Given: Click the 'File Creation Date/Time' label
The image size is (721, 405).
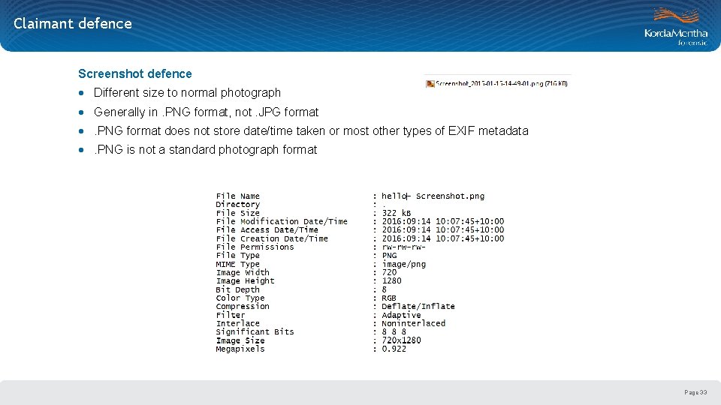Looking at the screenshot, I should [x=272, y=238].
